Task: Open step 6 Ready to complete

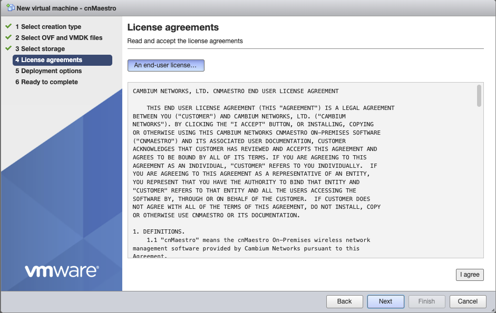Action: coord(46,82)
